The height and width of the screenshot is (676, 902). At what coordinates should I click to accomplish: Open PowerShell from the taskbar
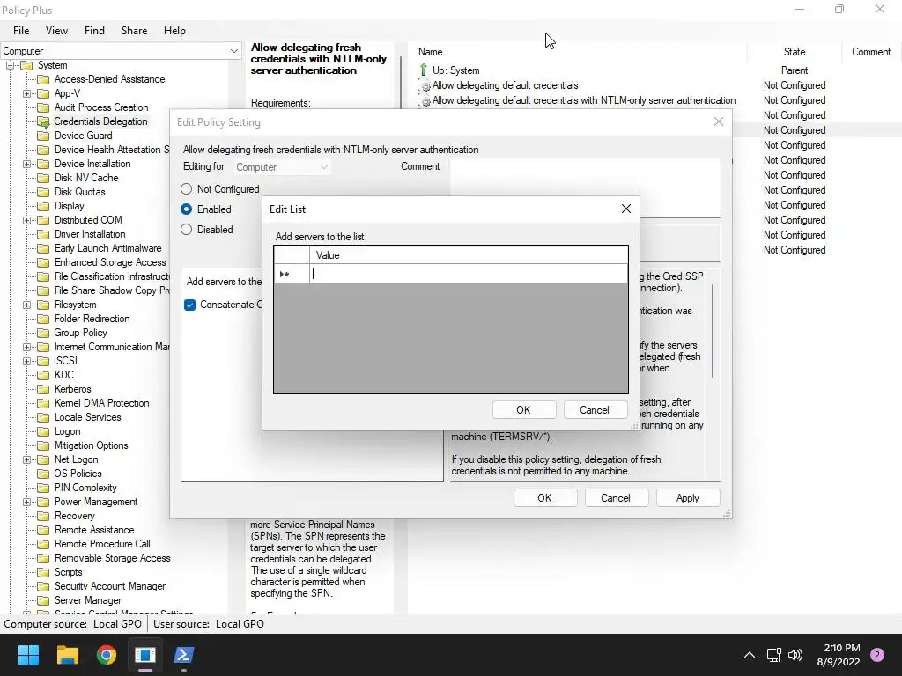(184, 655)
